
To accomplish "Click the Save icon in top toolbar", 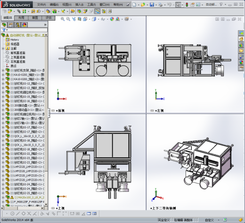I will pyautogui.click(x=152, y=5).
